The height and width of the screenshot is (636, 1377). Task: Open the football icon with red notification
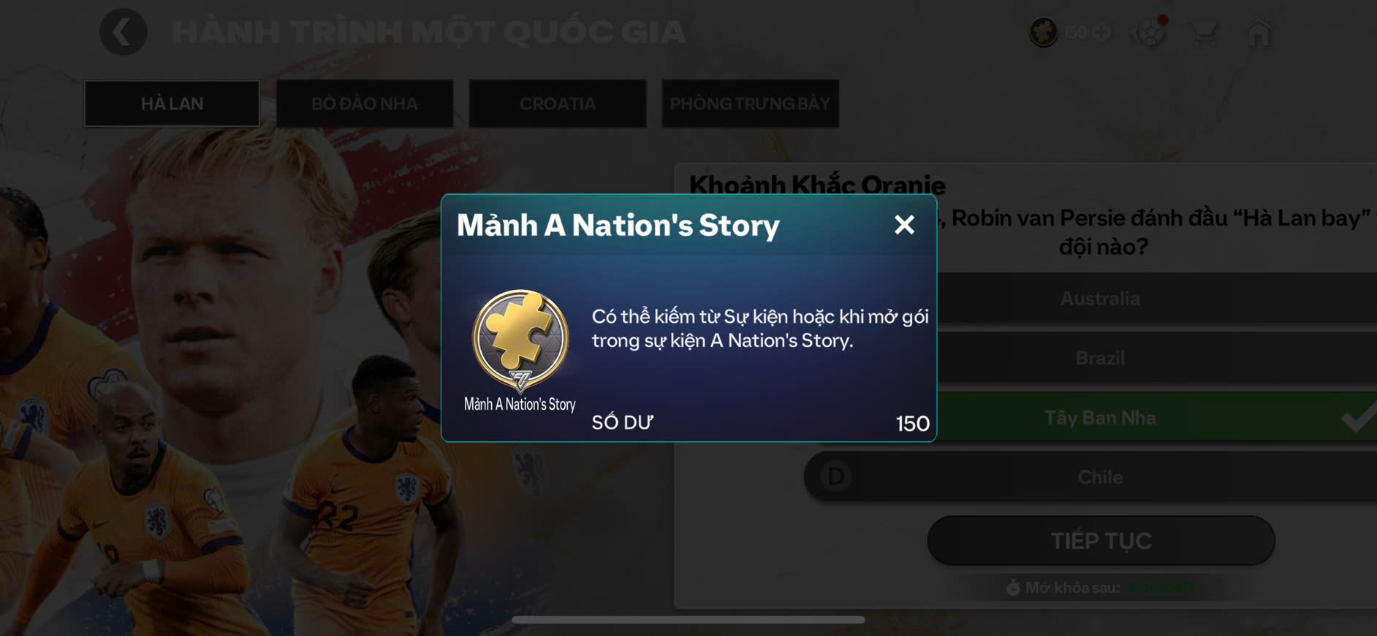[x=1148, y=33]
